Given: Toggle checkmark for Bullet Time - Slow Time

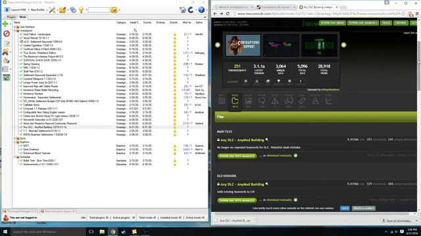Looking at the screenshot, I should (x=21, y=161).
